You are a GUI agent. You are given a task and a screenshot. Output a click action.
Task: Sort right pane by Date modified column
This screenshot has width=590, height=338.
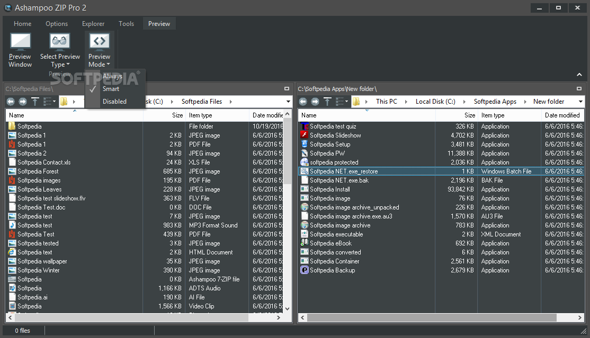coord(562,115)
